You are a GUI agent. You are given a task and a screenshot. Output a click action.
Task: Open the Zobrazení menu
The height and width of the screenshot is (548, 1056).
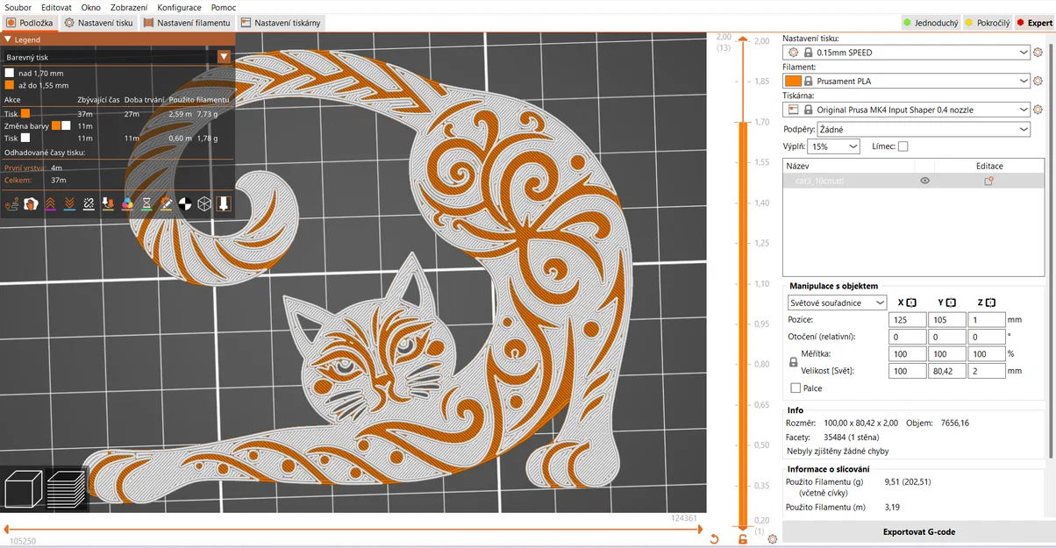[129, 7]
